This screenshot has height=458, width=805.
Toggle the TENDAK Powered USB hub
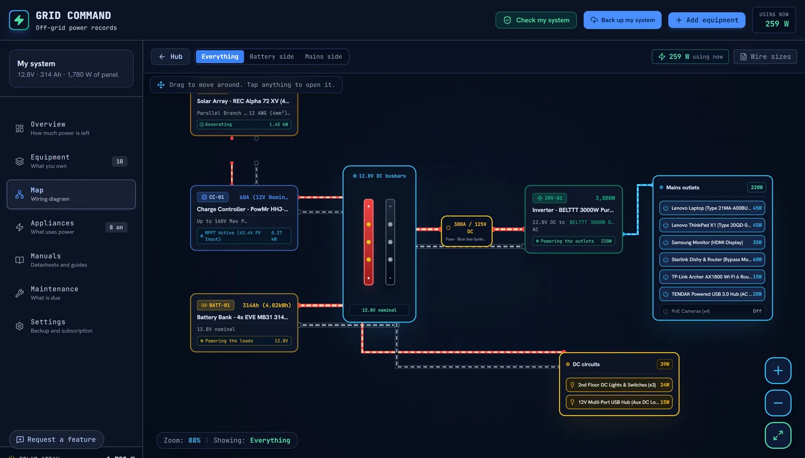pyautogui.click(x=712, y=294)
